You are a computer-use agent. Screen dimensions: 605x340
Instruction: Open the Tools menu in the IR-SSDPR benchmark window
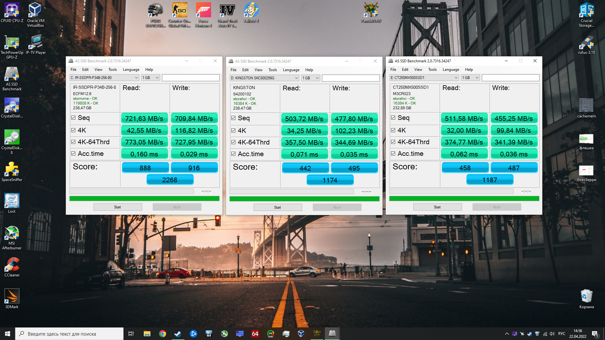(112, 70)
